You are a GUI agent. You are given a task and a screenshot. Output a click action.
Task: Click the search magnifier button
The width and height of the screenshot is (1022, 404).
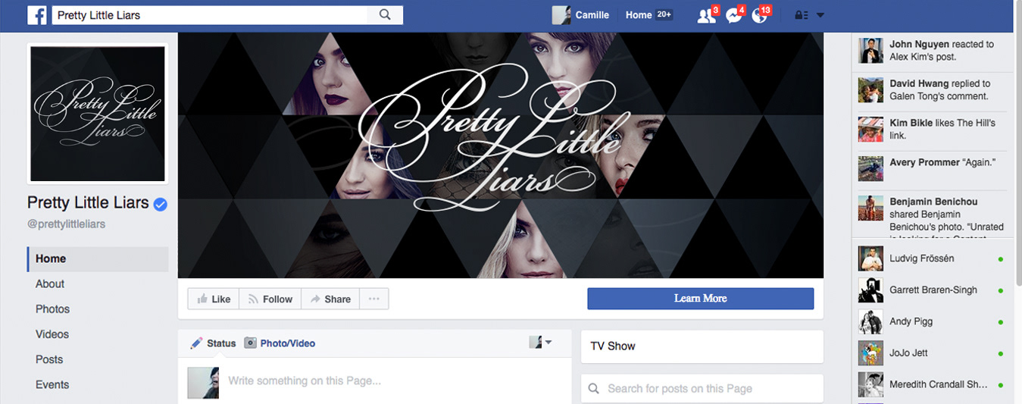point(385,15)
